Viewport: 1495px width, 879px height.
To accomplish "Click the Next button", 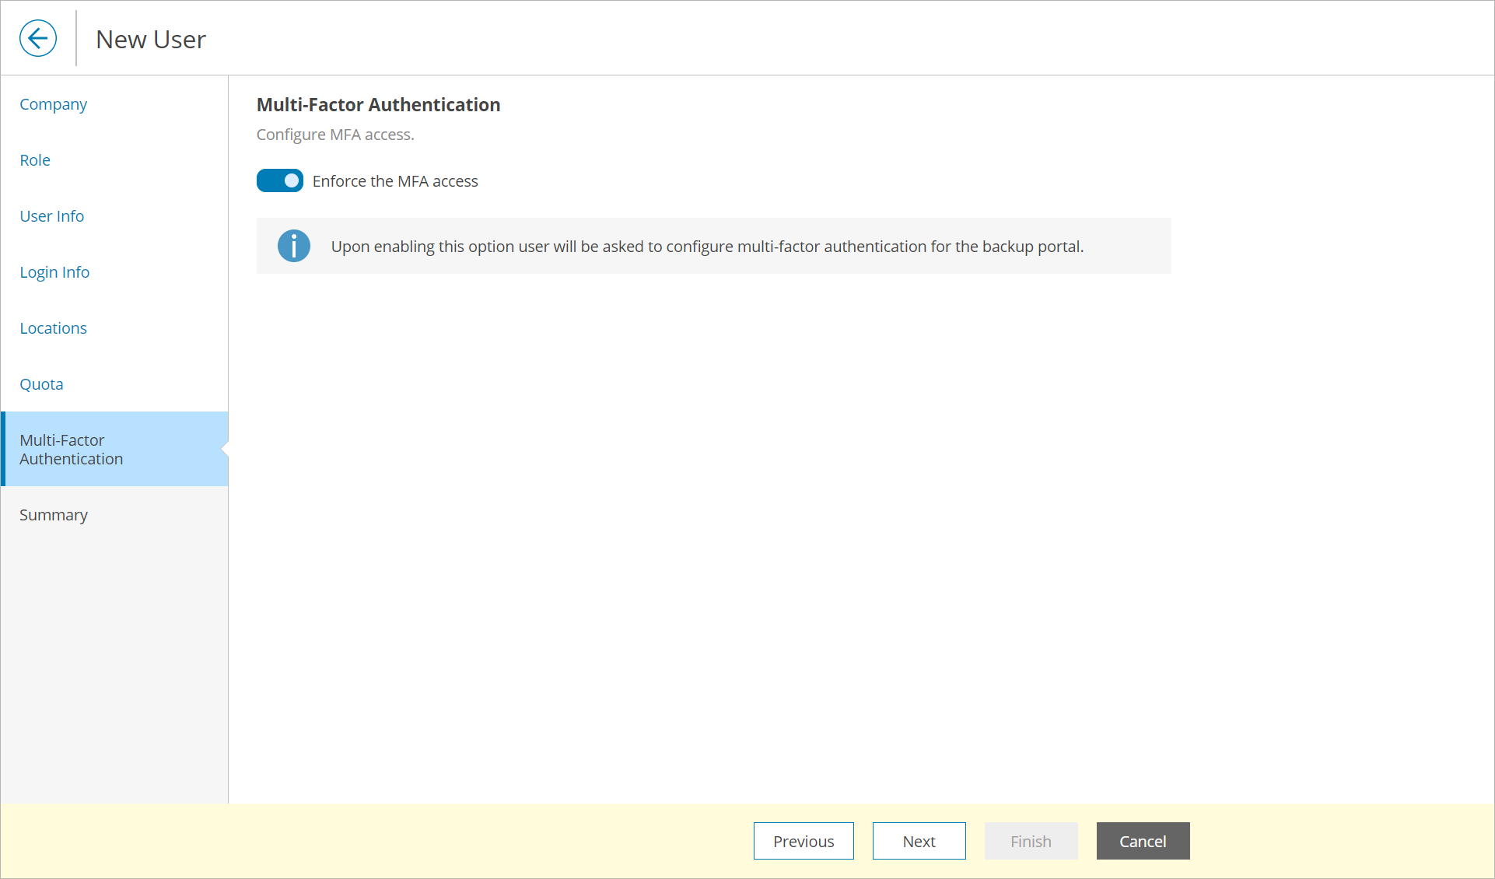I will pos(919,841).
